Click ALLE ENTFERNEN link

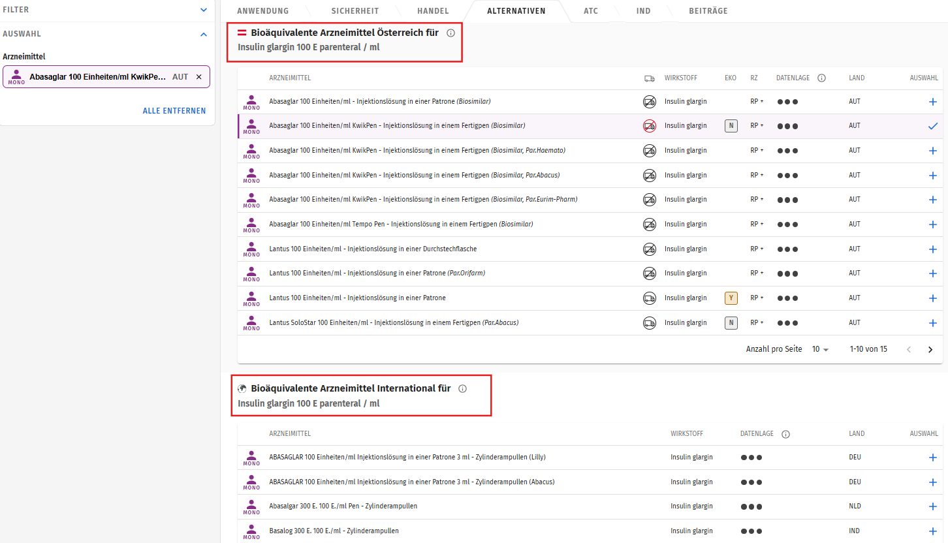[x=174, y=111]
